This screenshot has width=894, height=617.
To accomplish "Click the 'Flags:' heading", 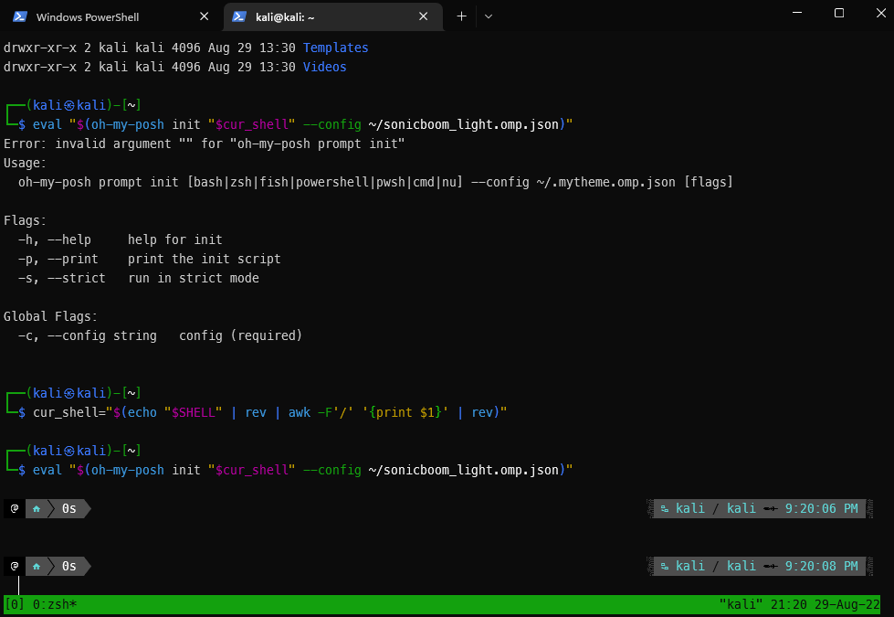I will (x=25, y=221).
